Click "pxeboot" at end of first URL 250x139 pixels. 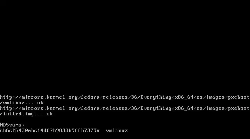point(239,97)
